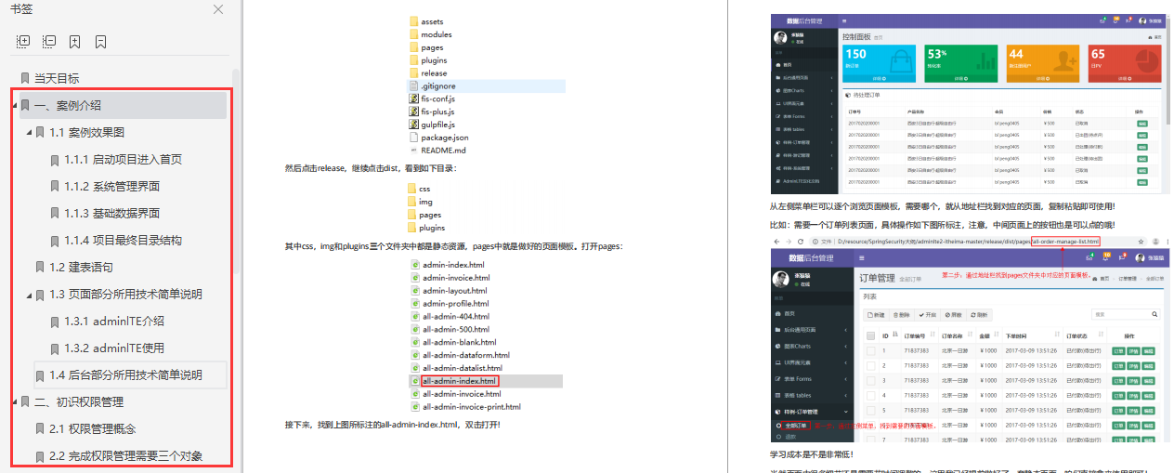Select the .gitignore file row

pos(486,85)
